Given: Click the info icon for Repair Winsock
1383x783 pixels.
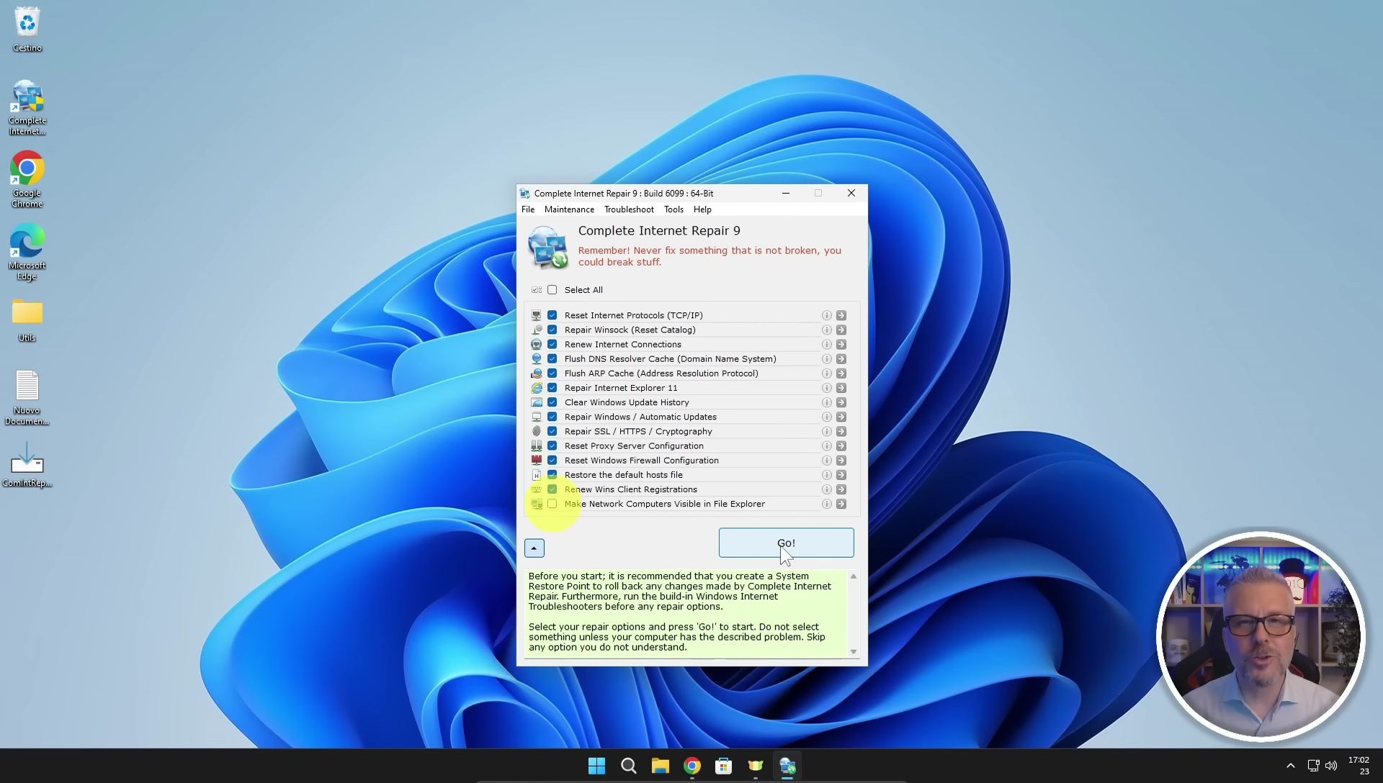Looking at the screenshot, I should click(x=826, y=330).
